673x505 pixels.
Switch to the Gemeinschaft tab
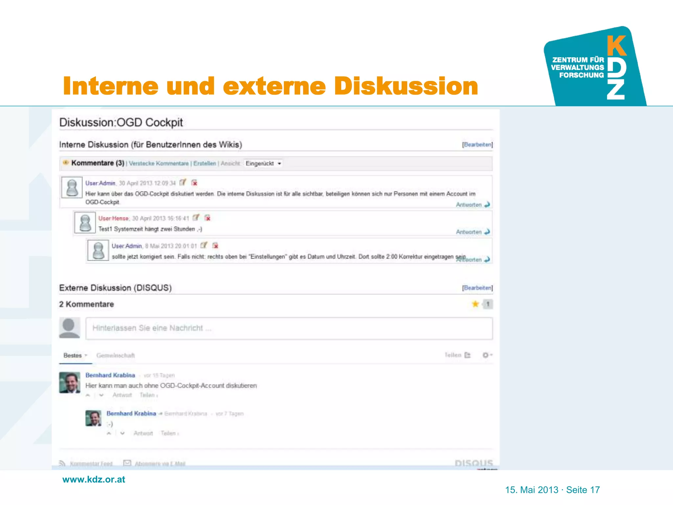[x=115, y=355]
